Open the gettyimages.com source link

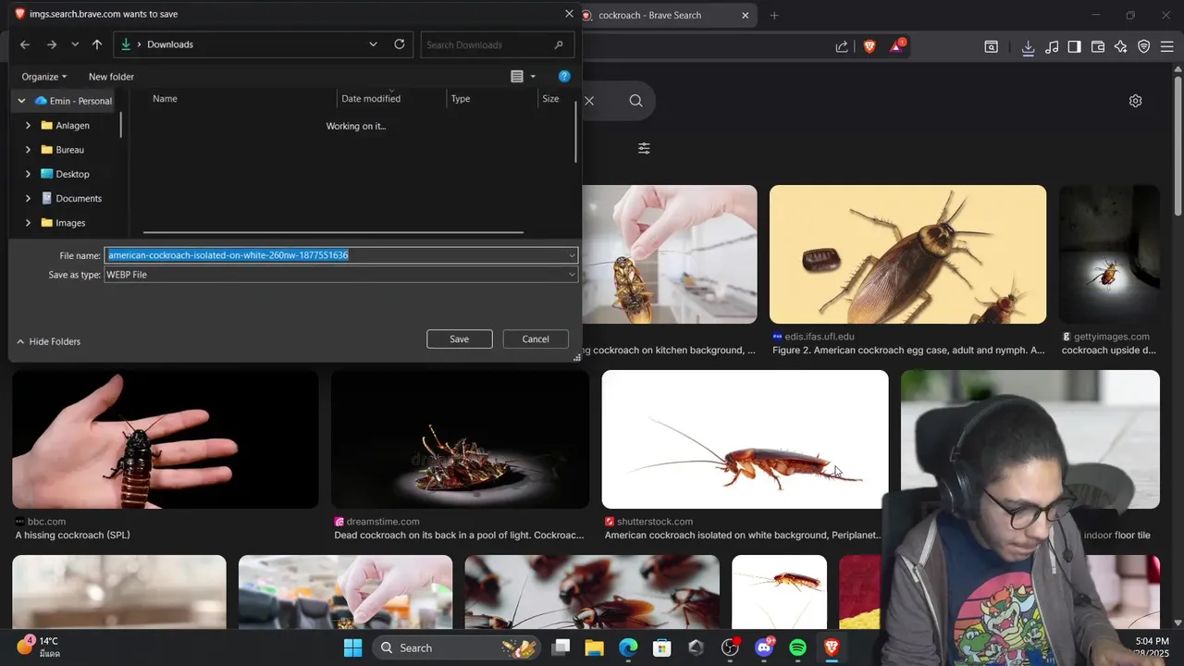[x=1112, y=337]
